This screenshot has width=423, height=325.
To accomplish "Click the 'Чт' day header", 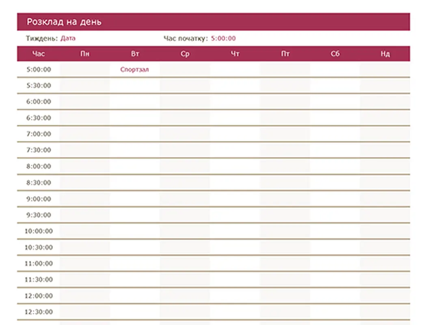I will pos(235,54).
